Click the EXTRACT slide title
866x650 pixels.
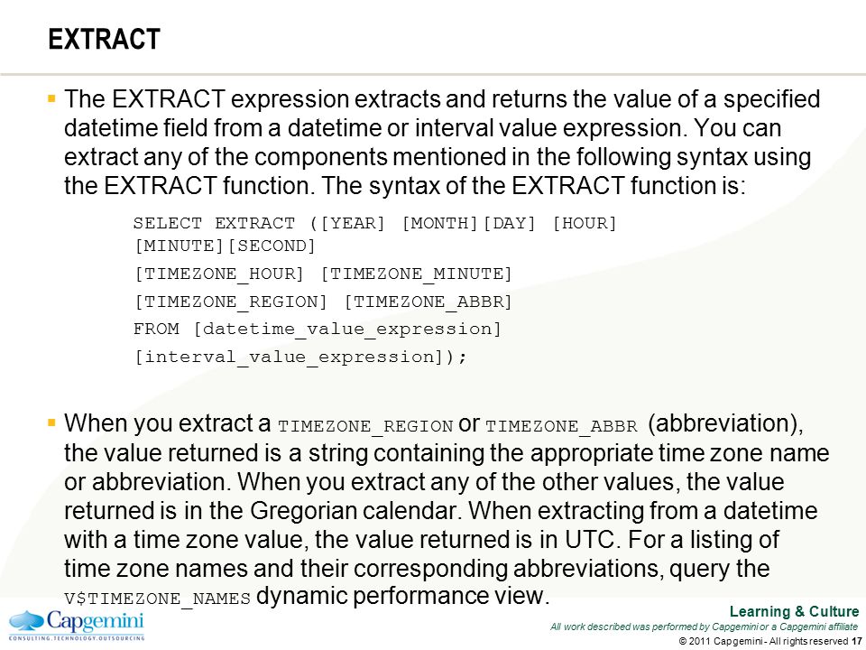(x=104, y=40)
